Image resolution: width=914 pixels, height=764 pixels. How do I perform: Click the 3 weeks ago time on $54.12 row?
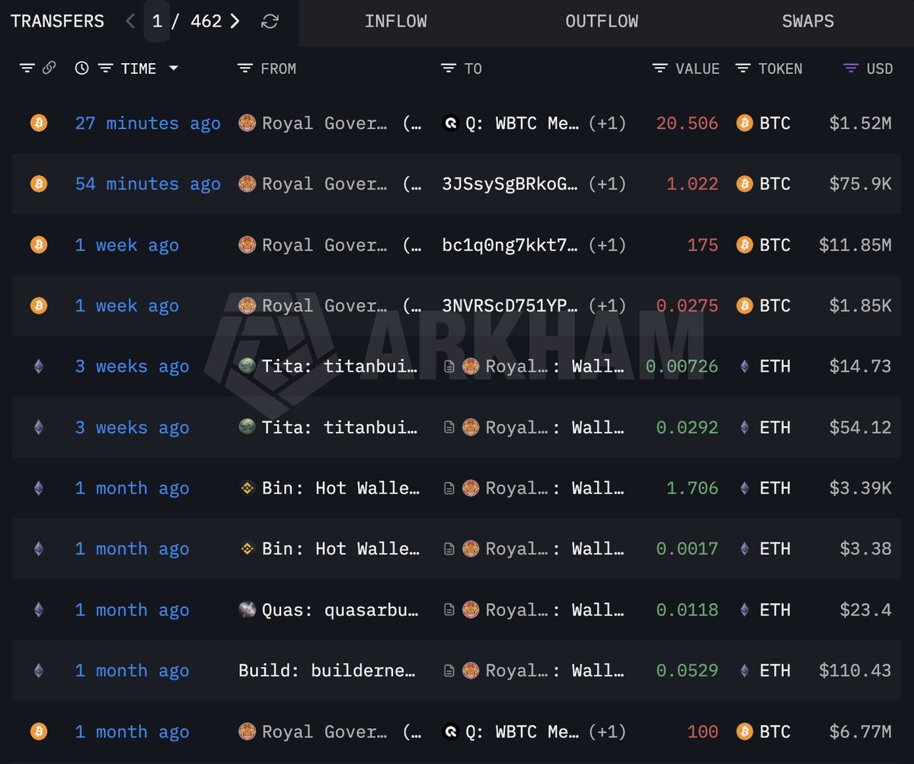tap(132, 427)
